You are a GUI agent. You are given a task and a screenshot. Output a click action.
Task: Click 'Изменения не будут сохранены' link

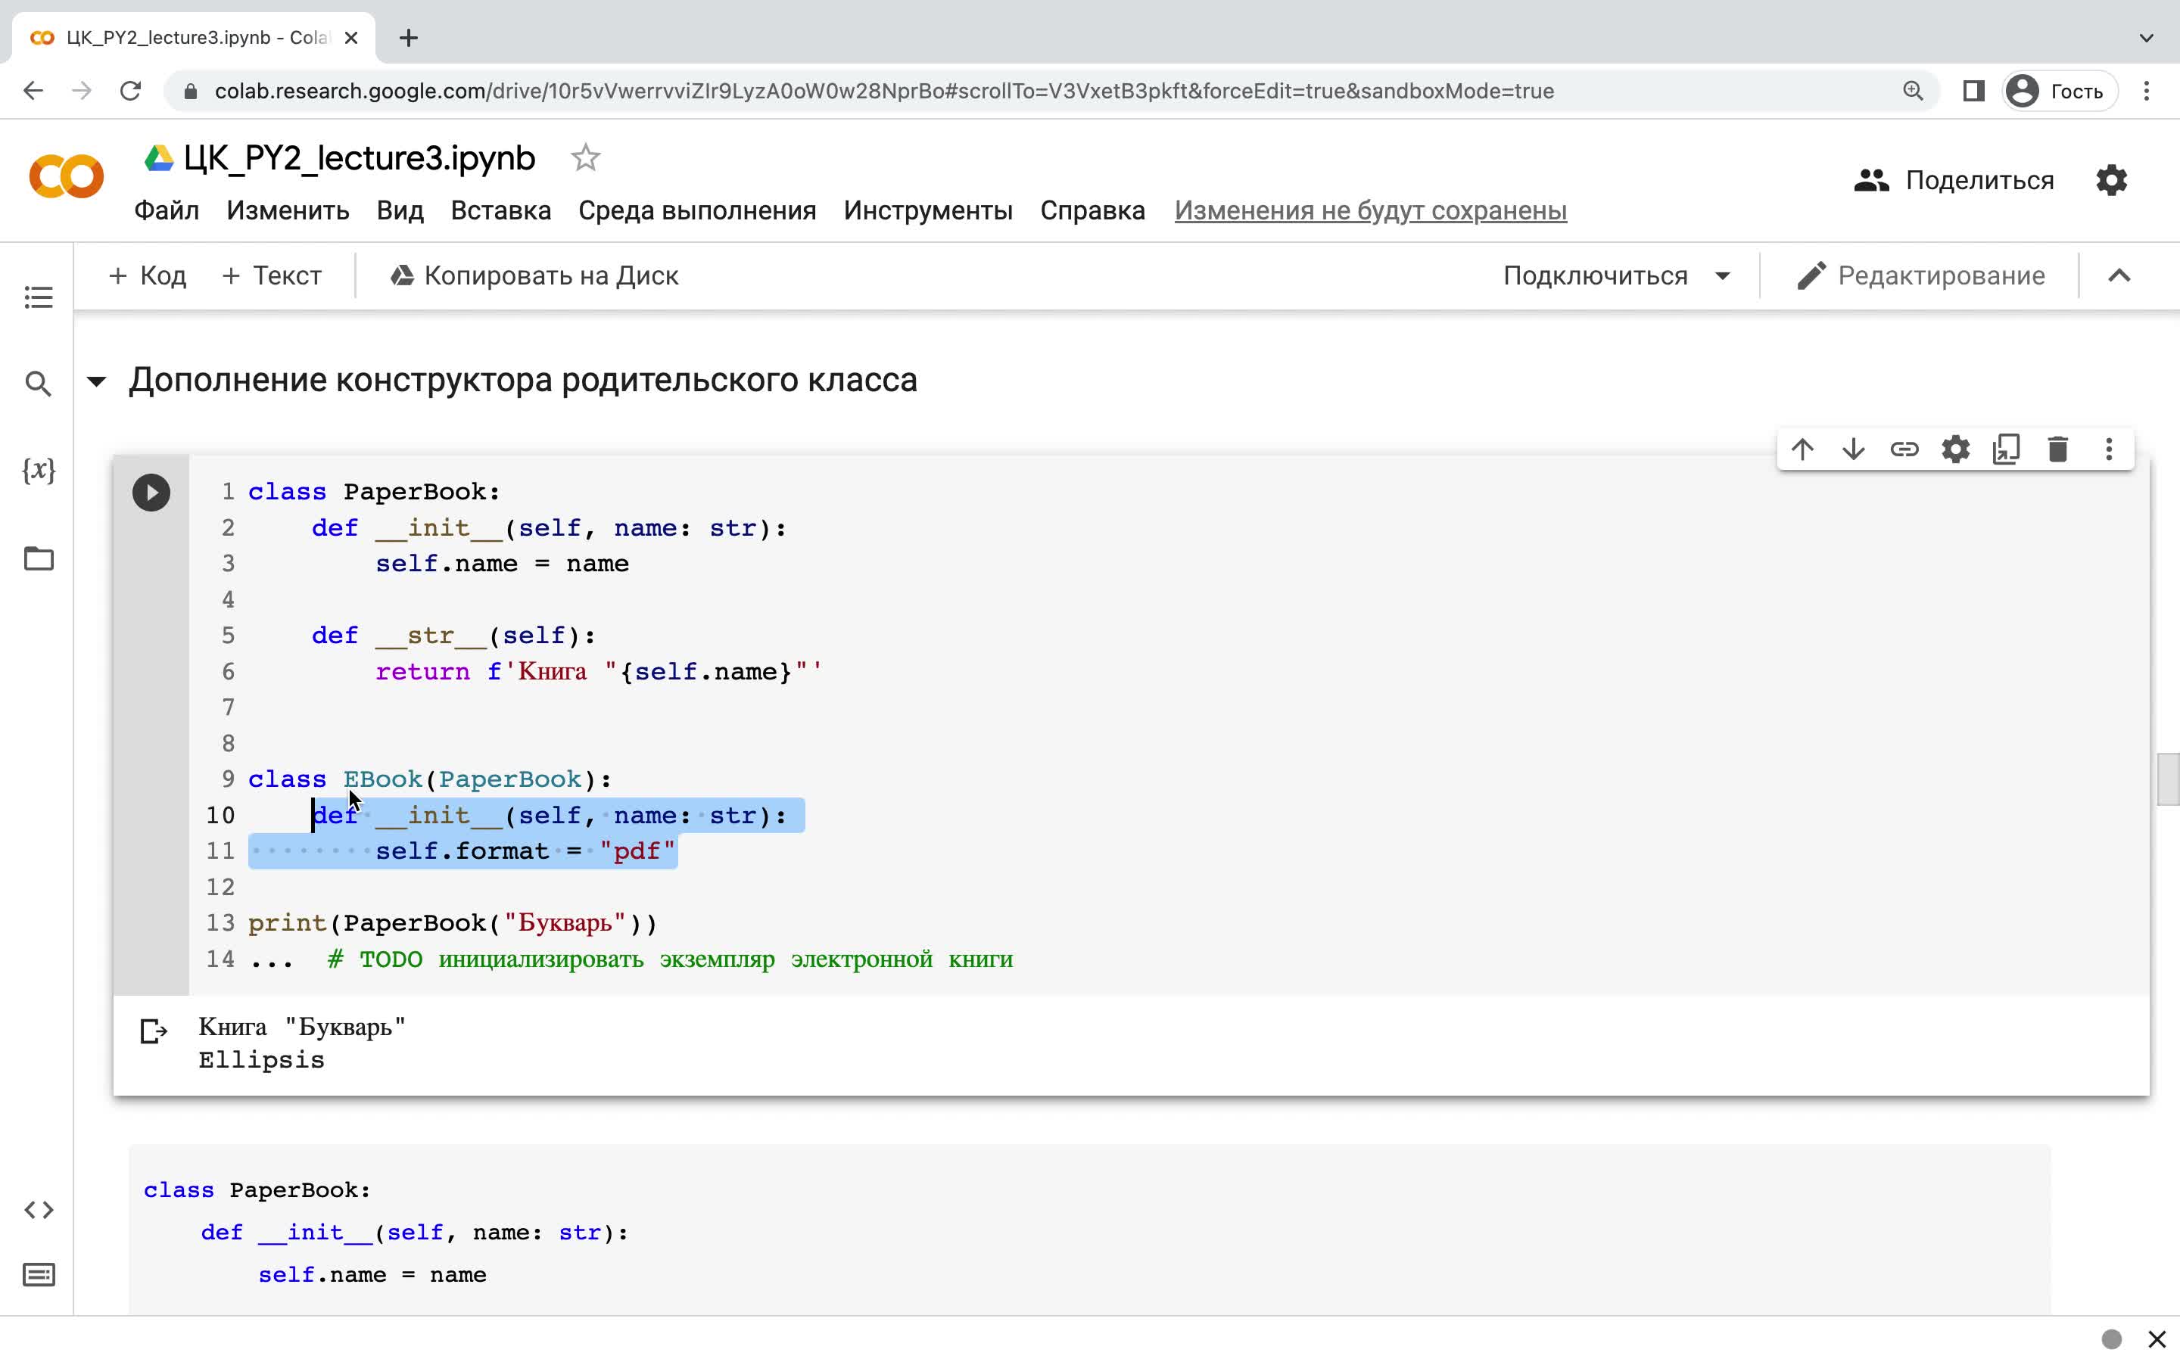[1370, 211]
